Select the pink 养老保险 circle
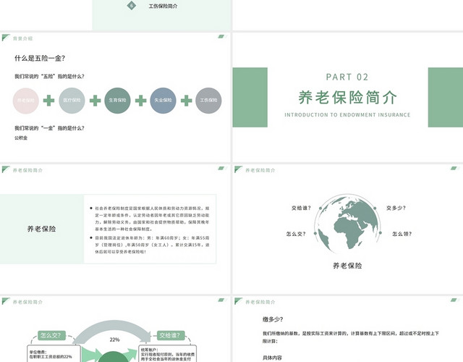The width and height of the screenshot is (463, 362). [26, 101]
